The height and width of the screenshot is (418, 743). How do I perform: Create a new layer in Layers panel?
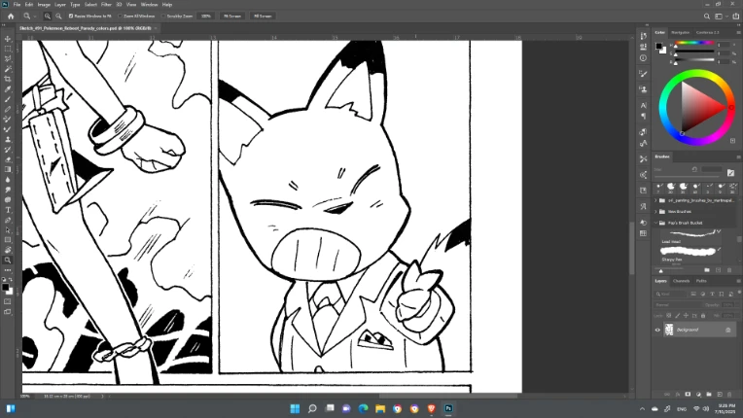(720, 394)
